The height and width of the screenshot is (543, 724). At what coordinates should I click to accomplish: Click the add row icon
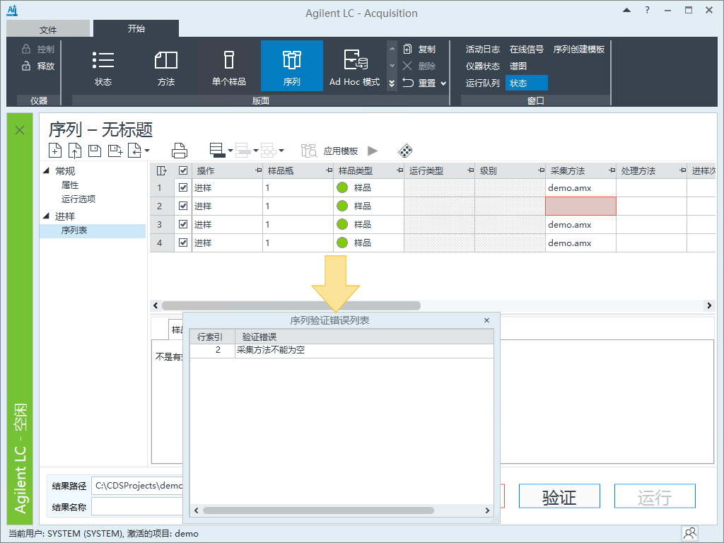(x=218, y=150)
